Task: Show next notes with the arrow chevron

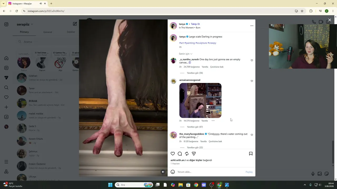Action: (76, 62)
